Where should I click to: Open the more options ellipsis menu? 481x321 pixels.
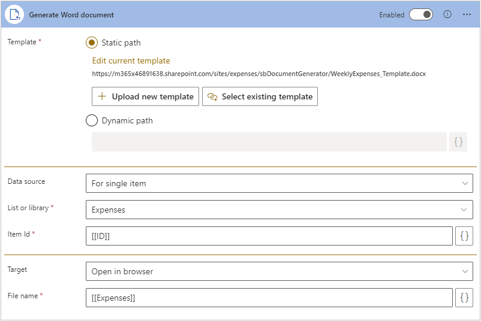tap(467, 14)
